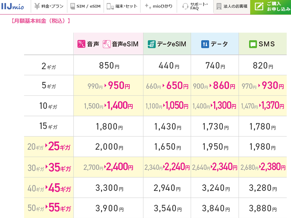The height and width of the screenshot is (218, 291).
Task: Click the green データeSIM icon
Action: (151, 44)
